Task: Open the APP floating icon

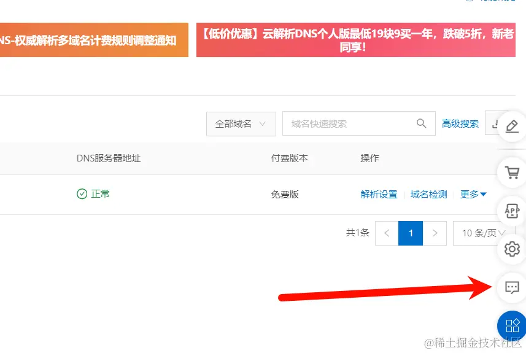Action: click(x=512, y=211)
